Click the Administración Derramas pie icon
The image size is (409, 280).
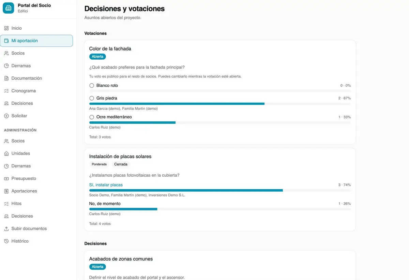pyautogui.click(x=6, y=166)
